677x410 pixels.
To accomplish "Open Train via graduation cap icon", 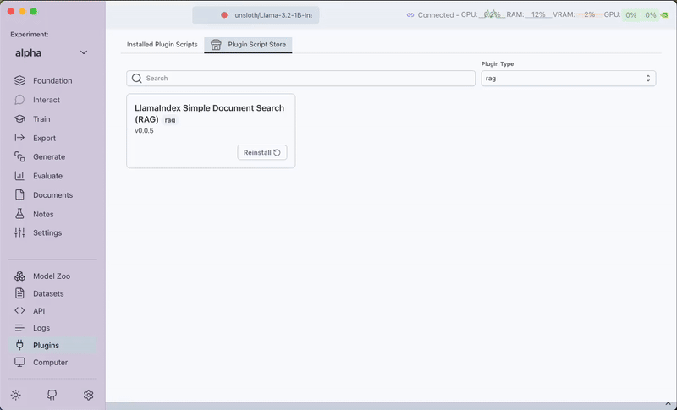I will (19, 119).
